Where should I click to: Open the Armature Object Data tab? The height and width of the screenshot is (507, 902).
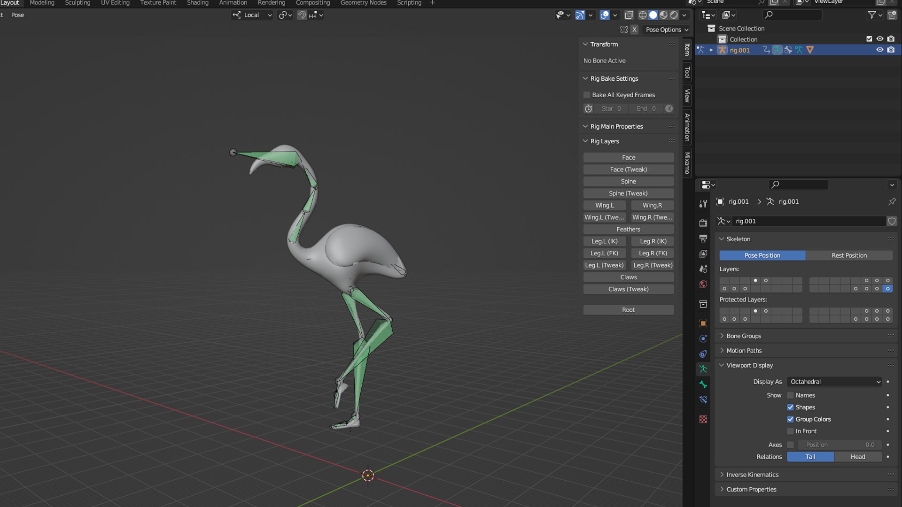pyautogui.click(x=703, y=369)
